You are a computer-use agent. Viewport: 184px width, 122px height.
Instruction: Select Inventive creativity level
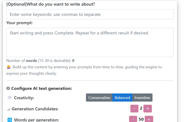(142, 98)
